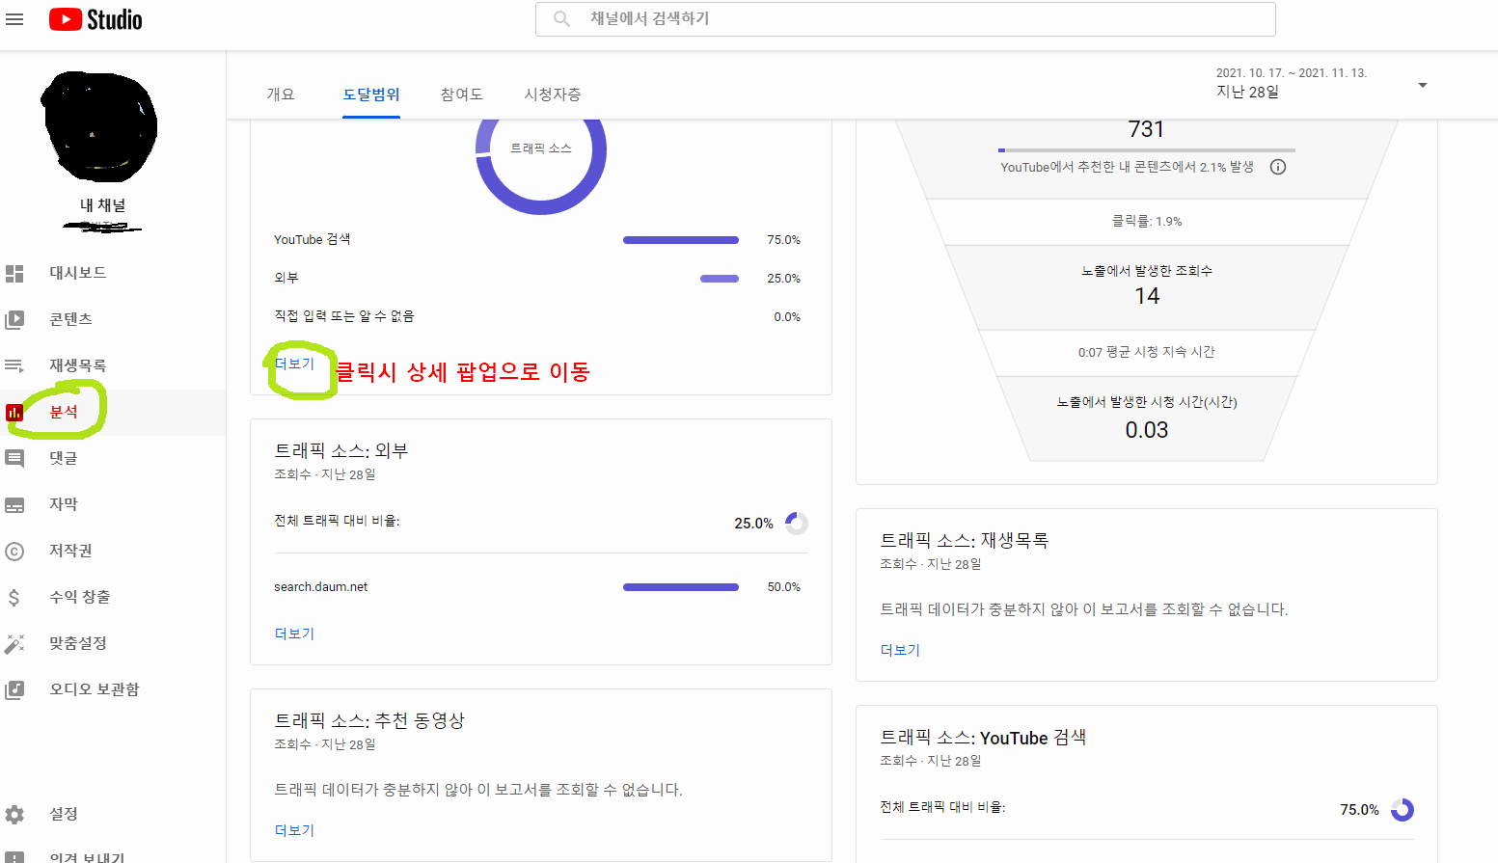Click the Analytics bar chart icon
The height and width of the screenshot is (863, 1498).
(x=14, y=413)
